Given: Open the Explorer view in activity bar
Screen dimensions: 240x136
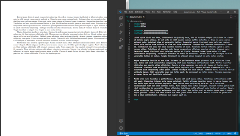Looking at the screenshot, I should [x=121, y=18].
